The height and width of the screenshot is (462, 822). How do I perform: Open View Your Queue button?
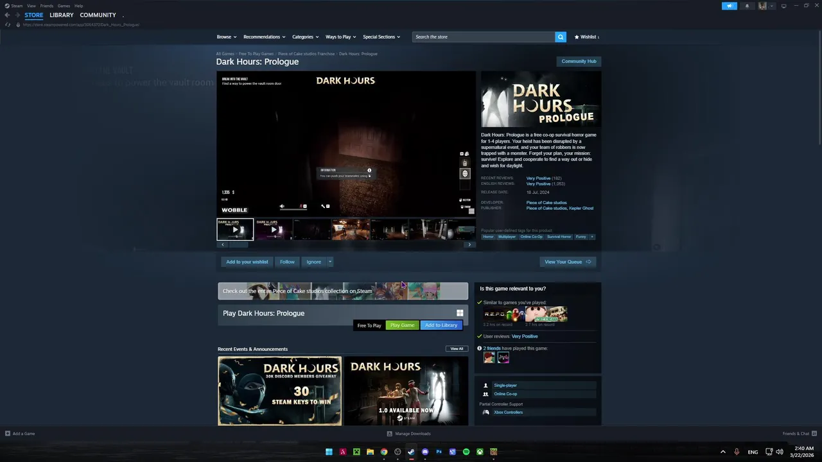coord(568,262)
